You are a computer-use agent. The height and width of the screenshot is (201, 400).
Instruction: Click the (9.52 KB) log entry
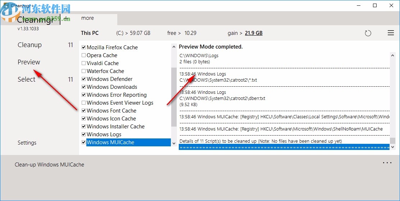pos(188,105)
